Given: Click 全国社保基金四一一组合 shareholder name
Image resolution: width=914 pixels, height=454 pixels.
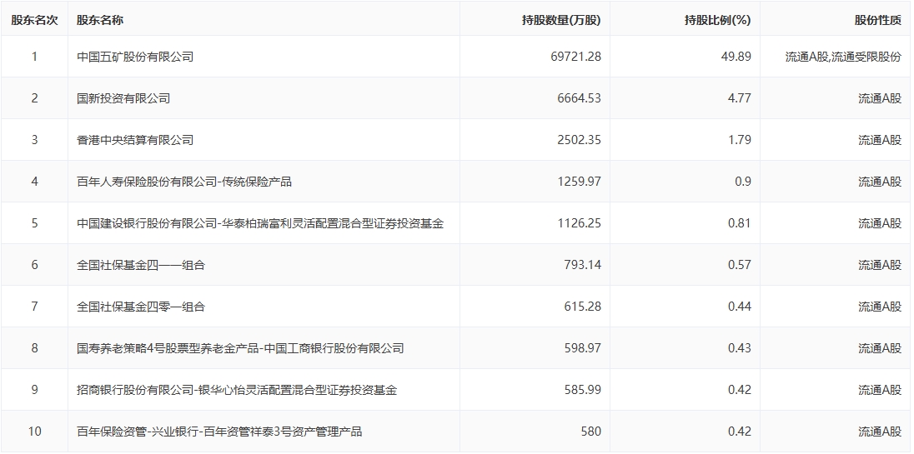Looking at the screenshot, I should pyautogui.click(x=141, y=265).
